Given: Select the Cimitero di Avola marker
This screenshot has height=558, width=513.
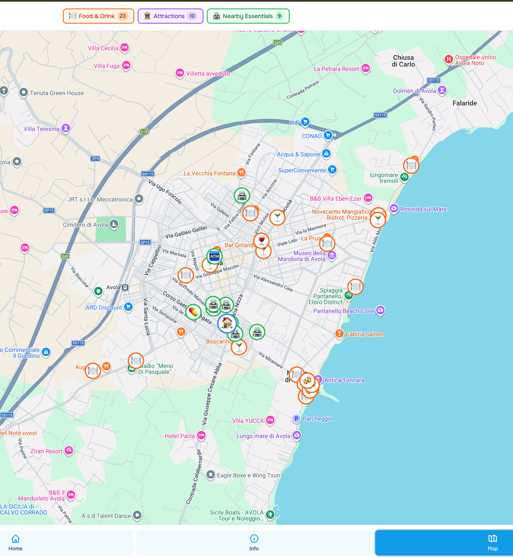Looking at the screenshot, I should (114, 224).
